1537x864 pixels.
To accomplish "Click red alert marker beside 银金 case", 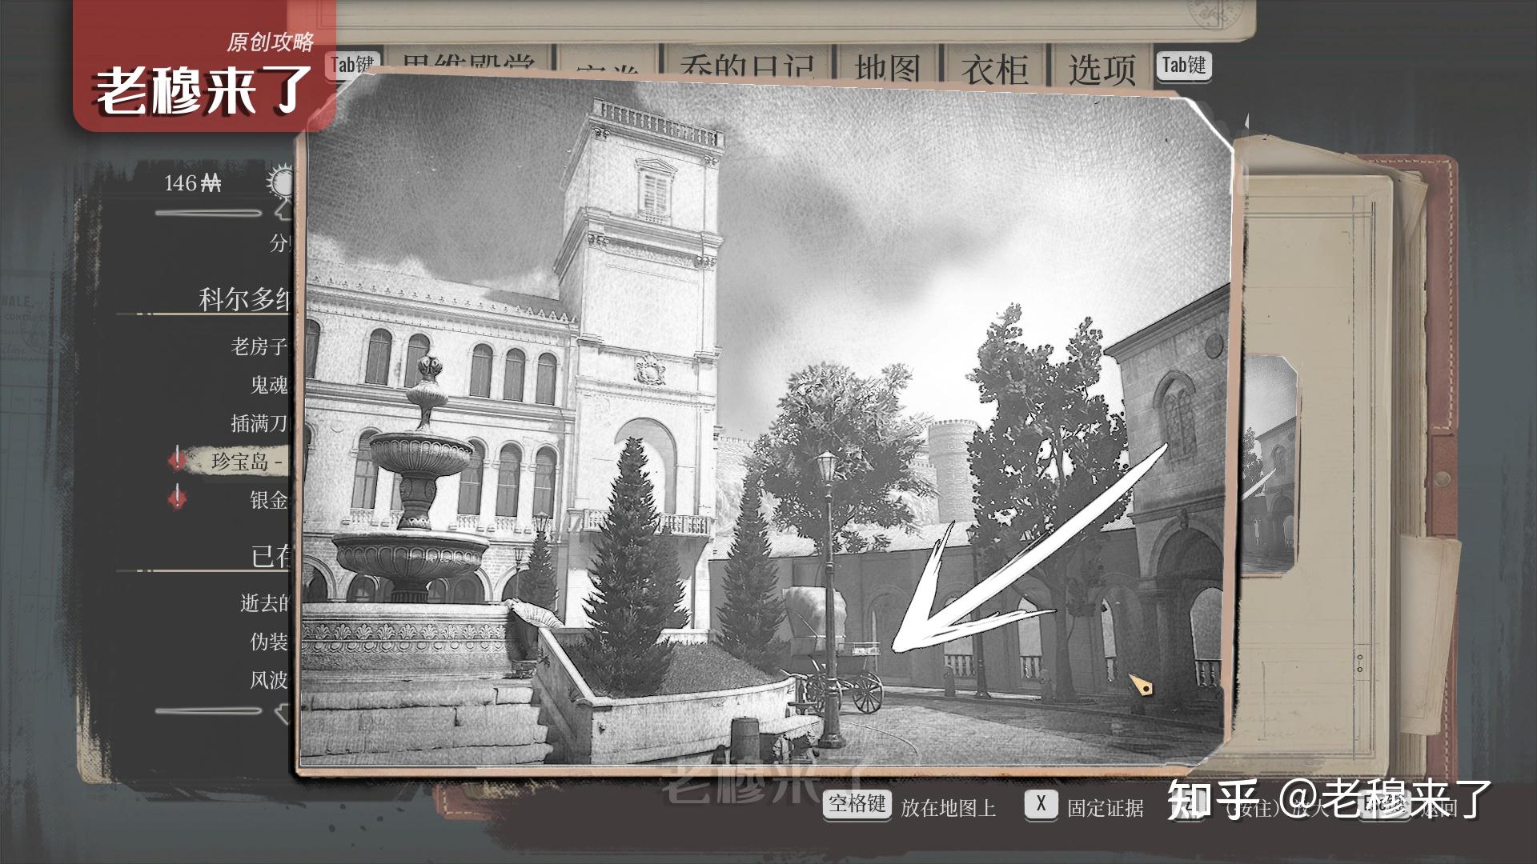I will click(x=177, y=499).
